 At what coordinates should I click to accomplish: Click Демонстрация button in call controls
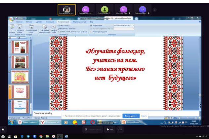93,129
